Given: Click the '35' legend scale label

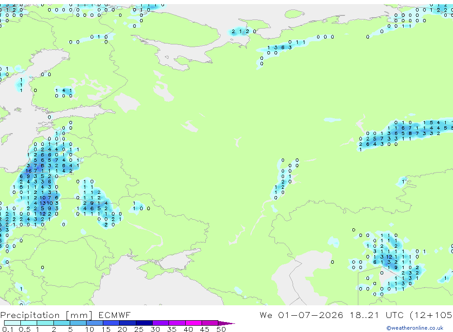Looking at the screenshot, I should click(172, 329).
